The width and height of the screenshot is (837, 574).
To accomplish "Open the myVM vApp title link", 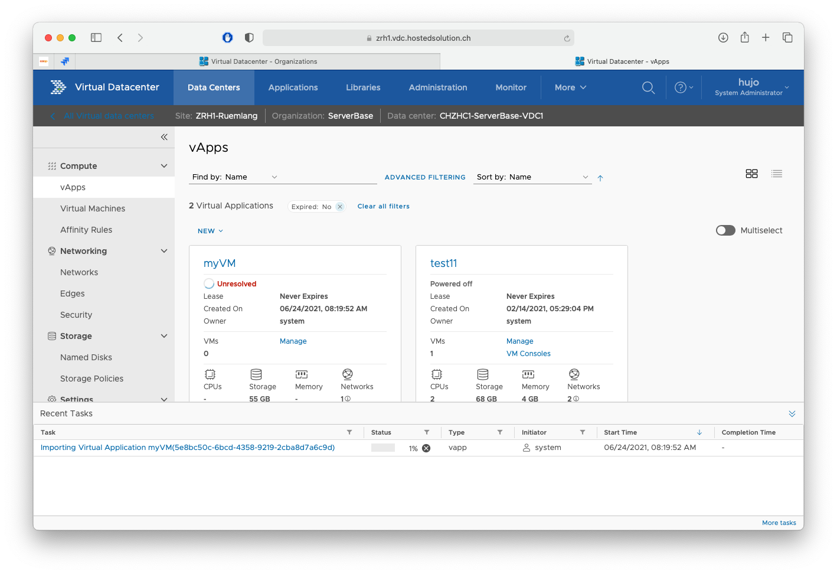I will [220, 263].
